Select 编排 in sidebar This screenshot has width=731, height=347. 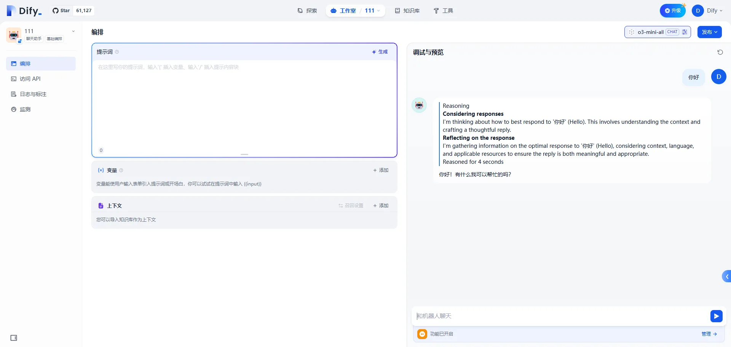41,64
